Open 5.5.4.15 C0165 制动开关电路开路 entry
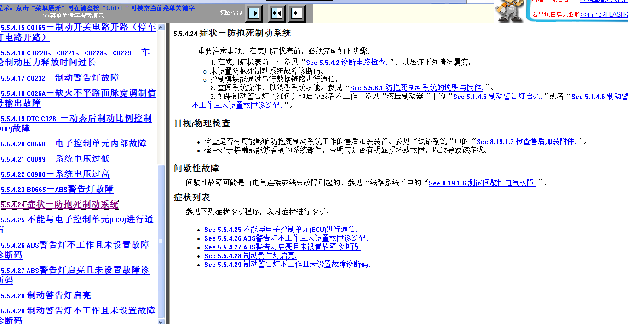 78,32
